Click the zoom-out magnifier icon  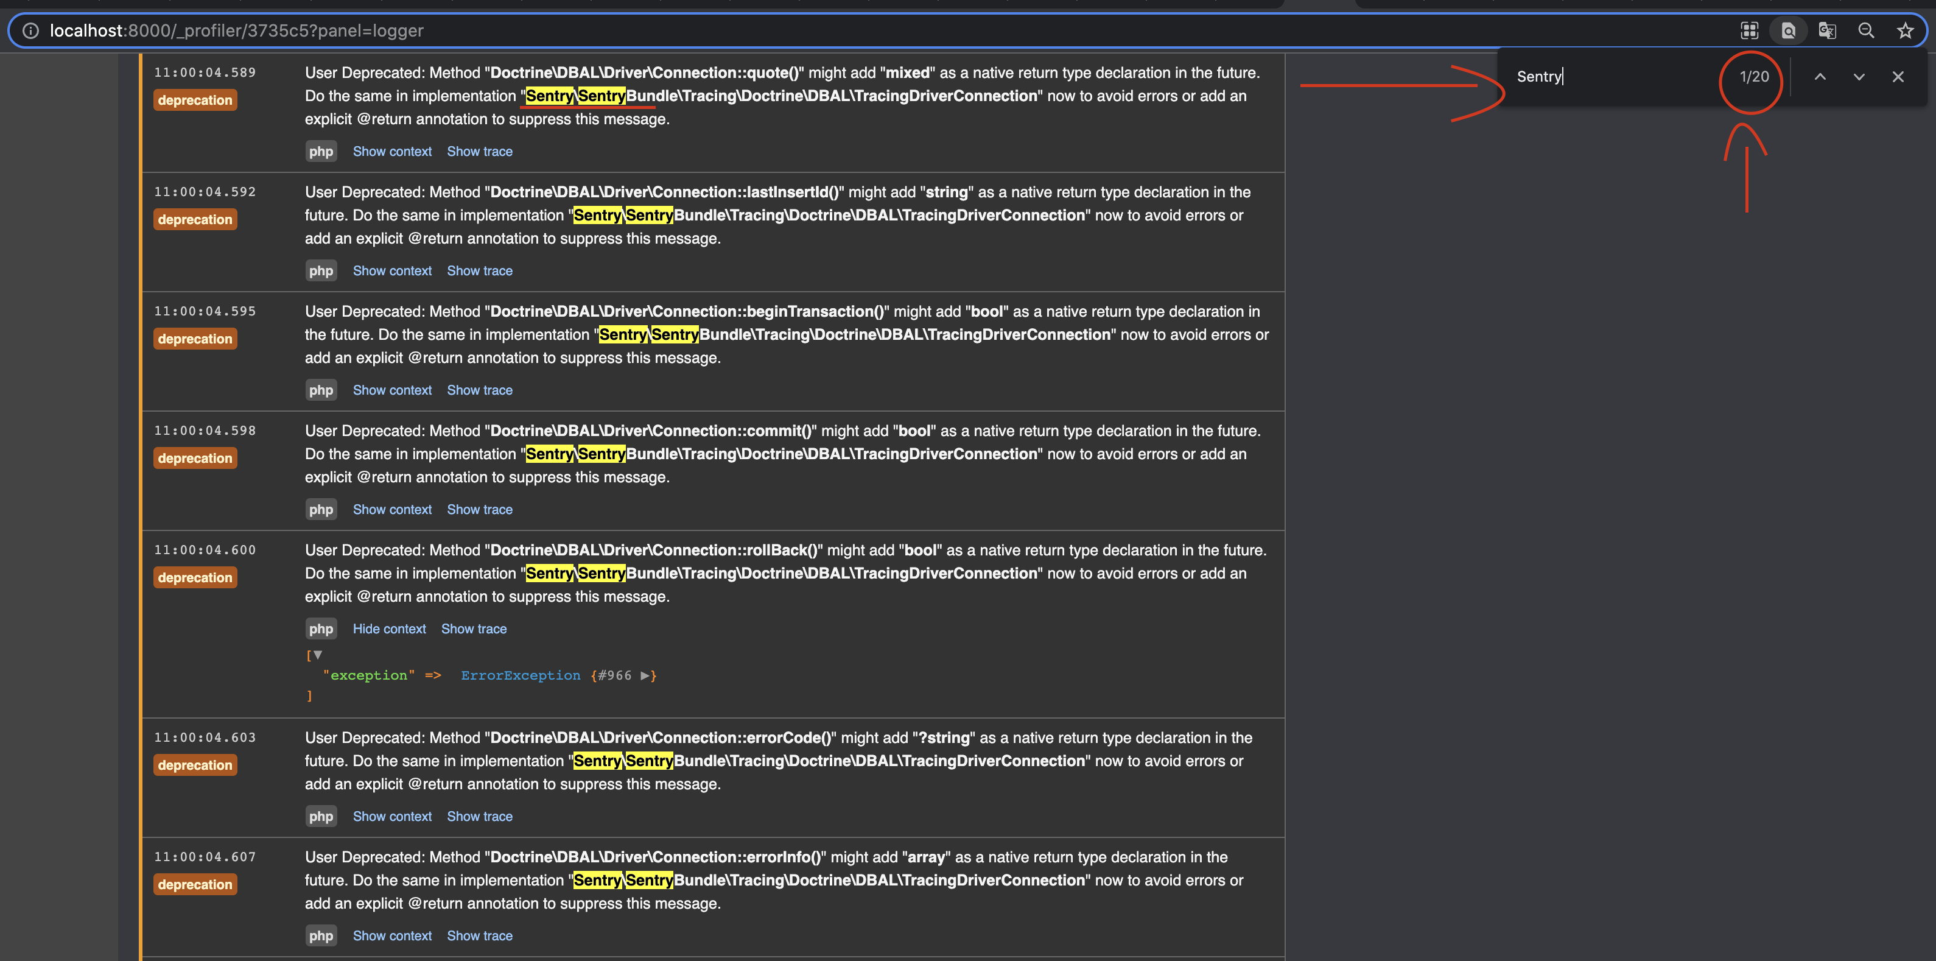[x=1866, y=31]
